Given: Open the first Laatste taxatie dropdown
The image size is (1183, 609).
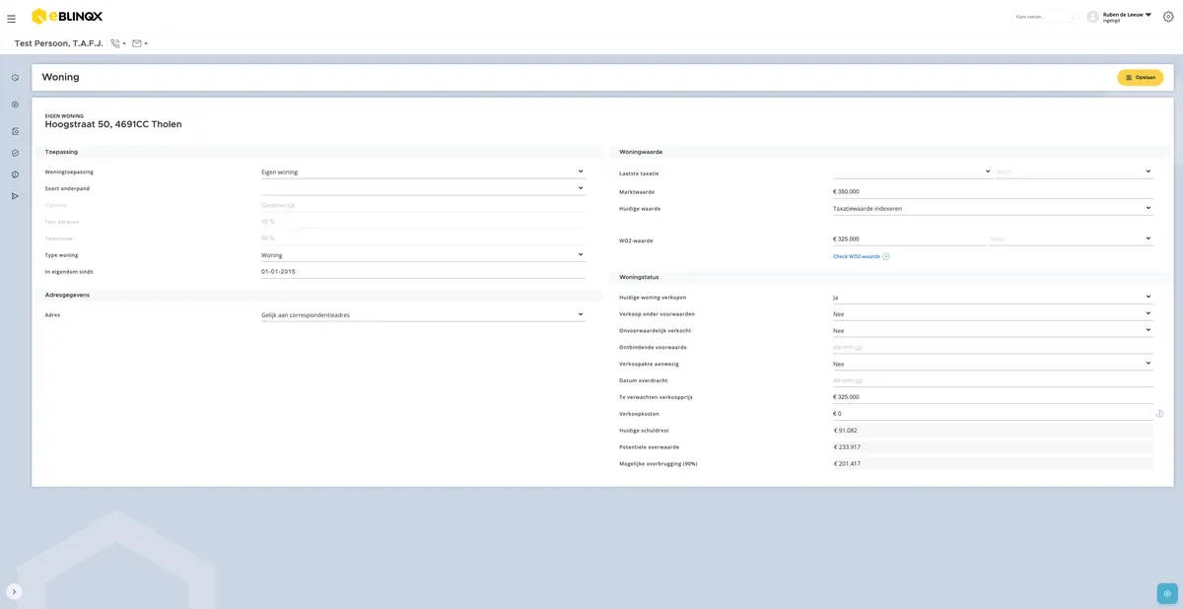Looking at the screenshot, I should pos(912,171).
